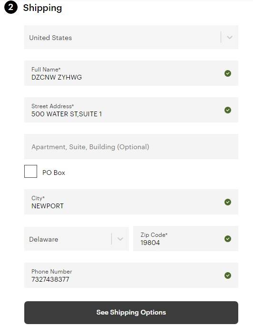253x326 pixels.
Task: Click the Shipping section heading
Action: coord(42,8)
